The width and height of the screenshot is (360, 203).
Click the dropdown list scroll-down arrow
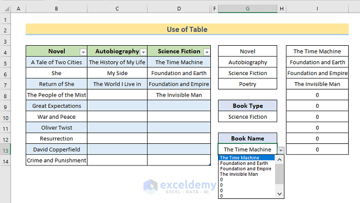click(x=279, y=194)
